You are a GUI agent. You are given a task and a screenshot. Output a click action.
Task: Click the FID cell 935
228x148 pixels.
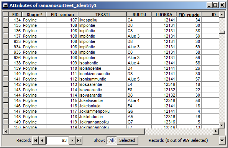[15, 52]
